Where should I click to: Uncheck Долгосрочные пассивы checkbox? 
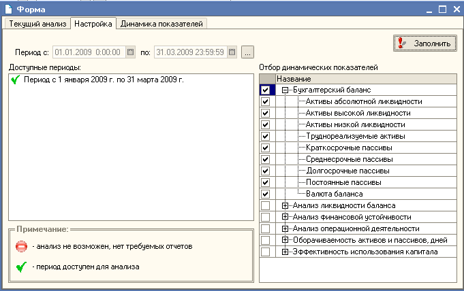[x=266, y=171]
